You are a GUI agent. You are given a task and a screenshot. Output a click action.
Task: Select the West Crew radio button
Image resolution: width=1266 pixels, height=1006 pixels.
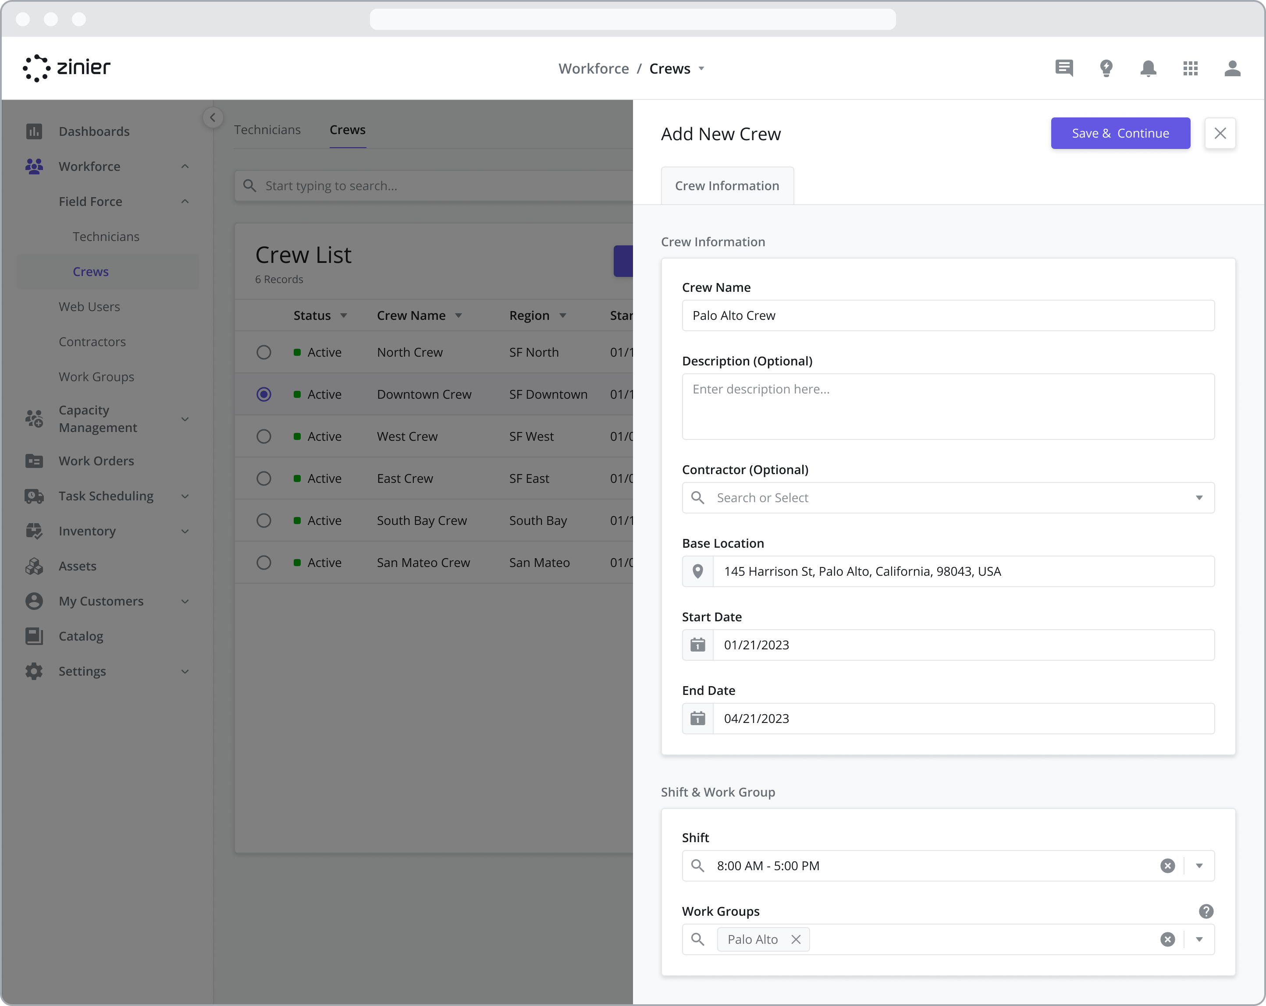click(263, 437)
